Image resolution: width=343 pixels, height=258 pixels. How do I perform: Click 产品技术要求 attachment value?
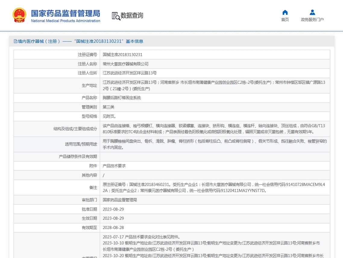[114, 166]
